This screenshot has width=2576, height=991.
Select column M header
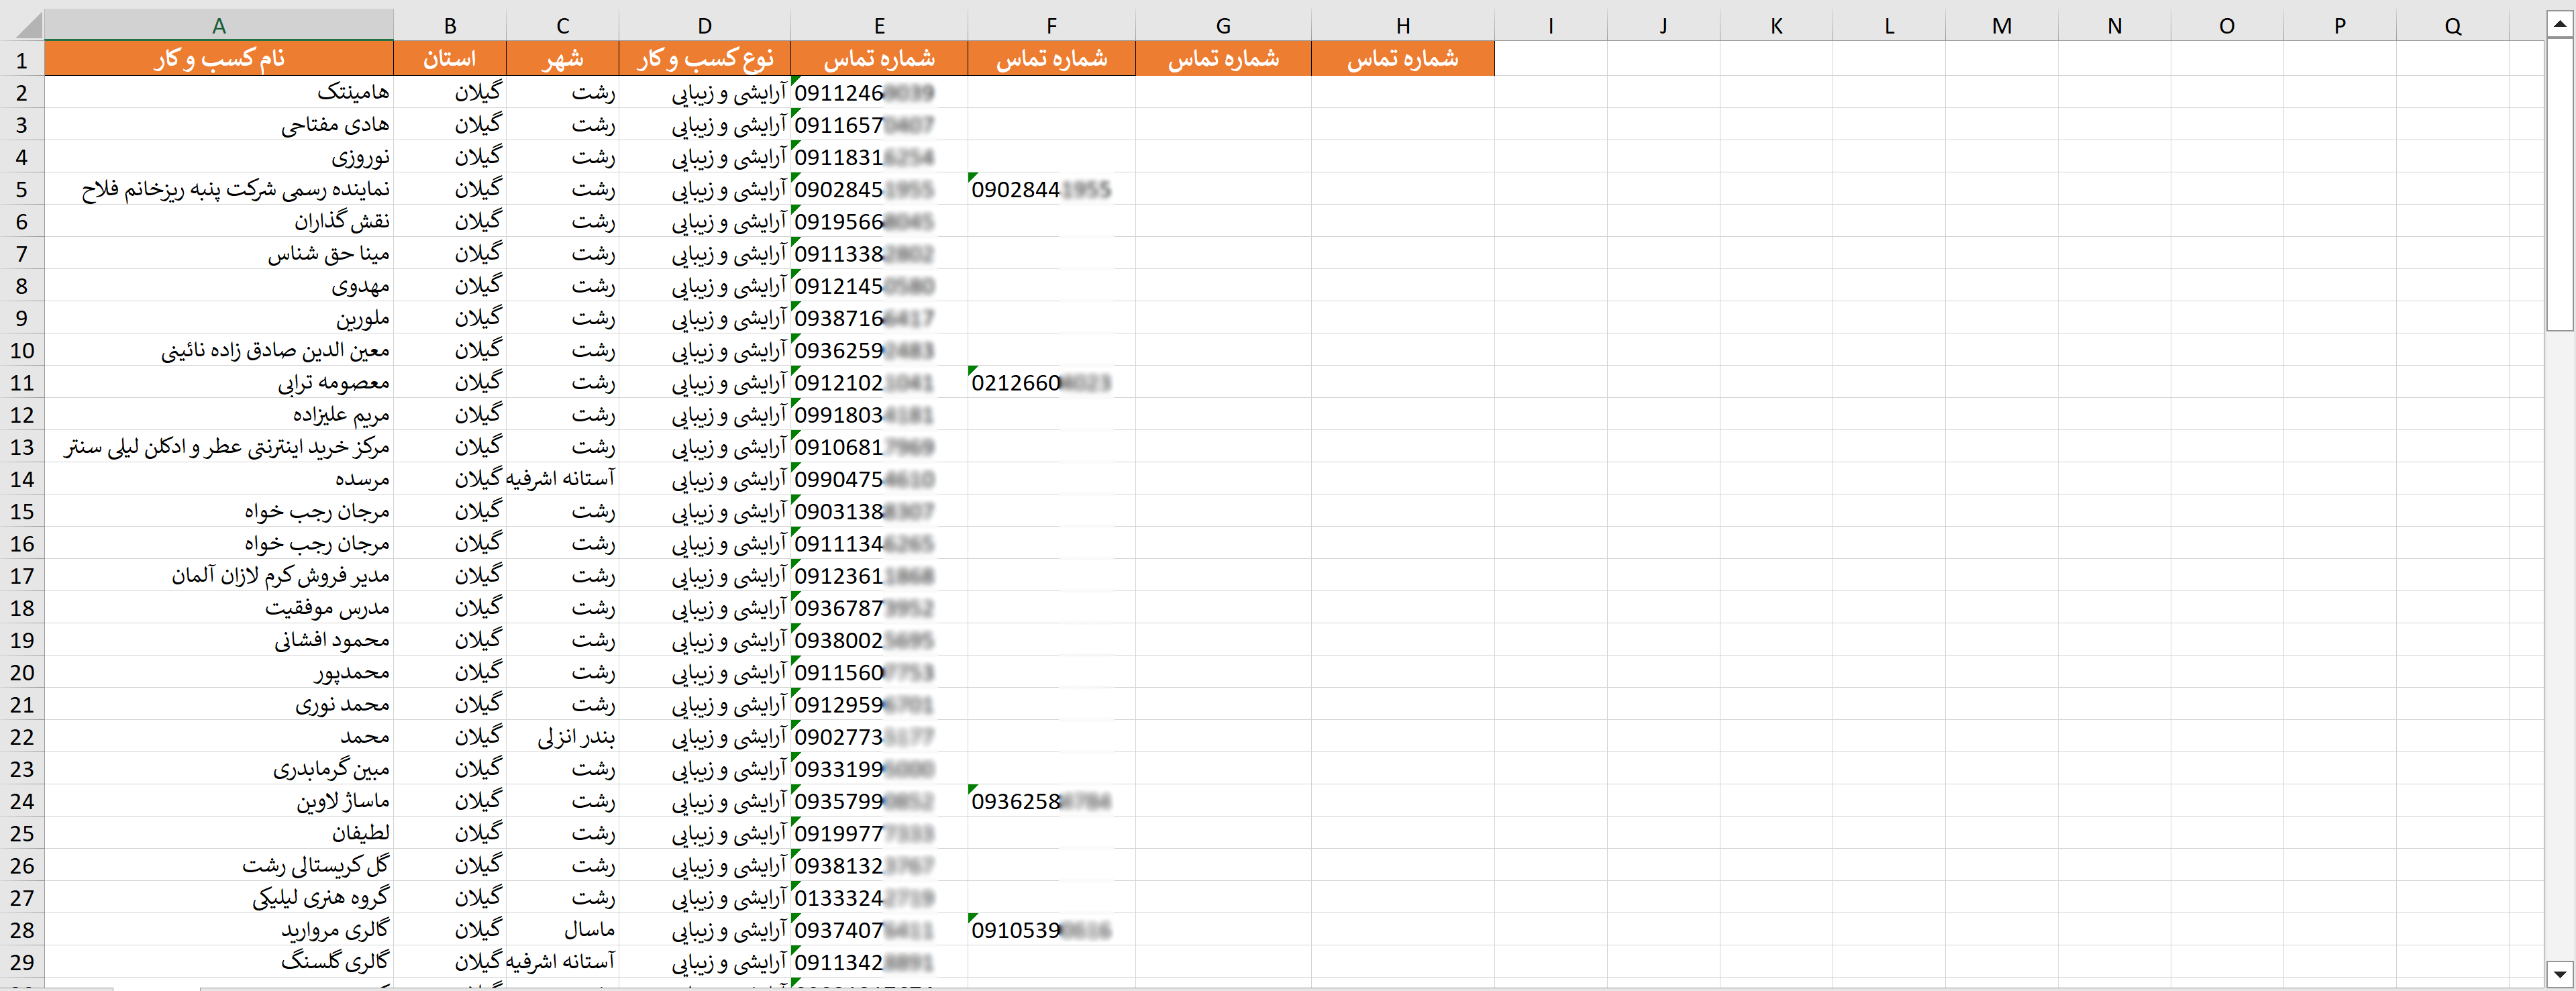(2002, 26)
